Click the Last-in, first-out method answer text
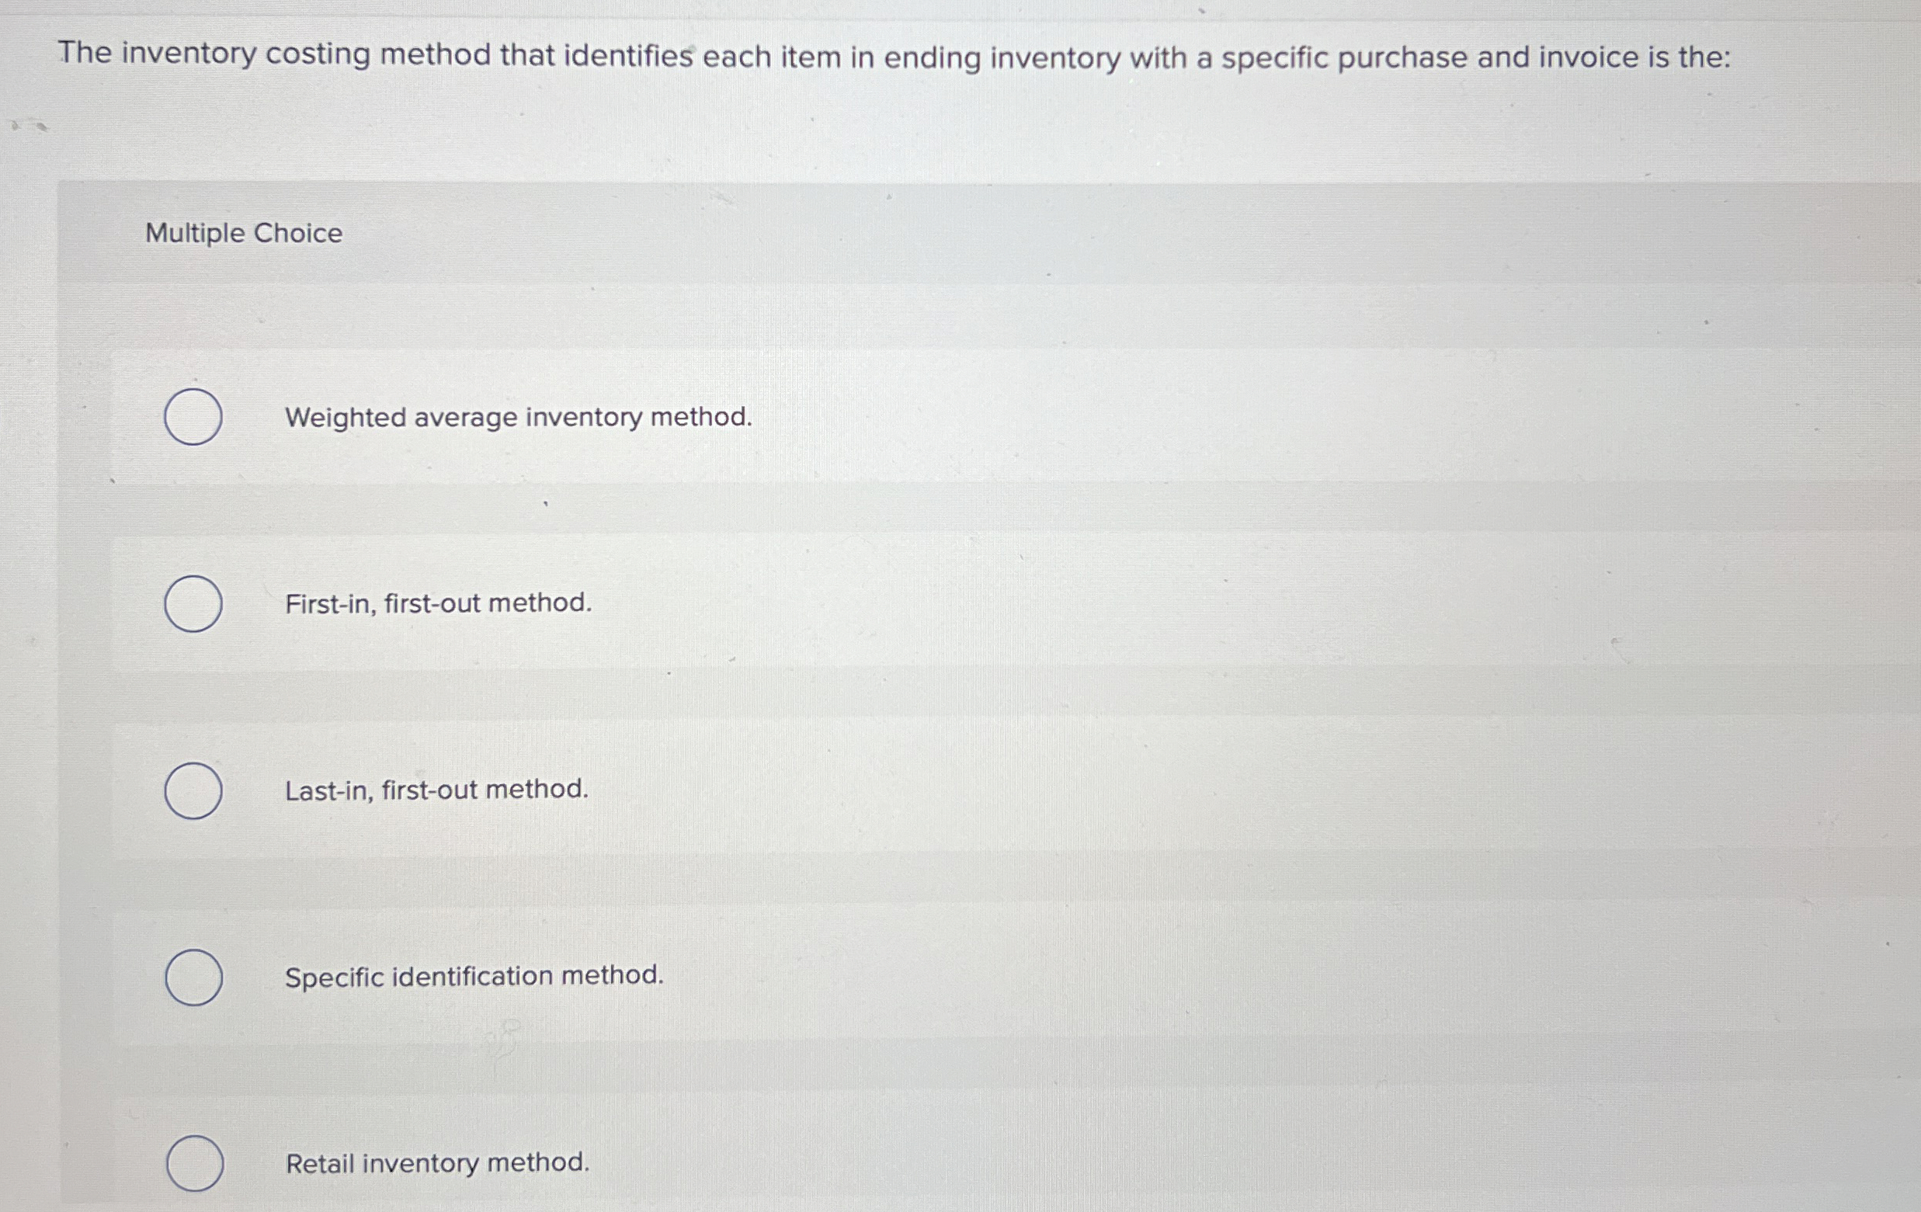The height and width of the screenshot is (1212, 1921). (x=436, y=790)
